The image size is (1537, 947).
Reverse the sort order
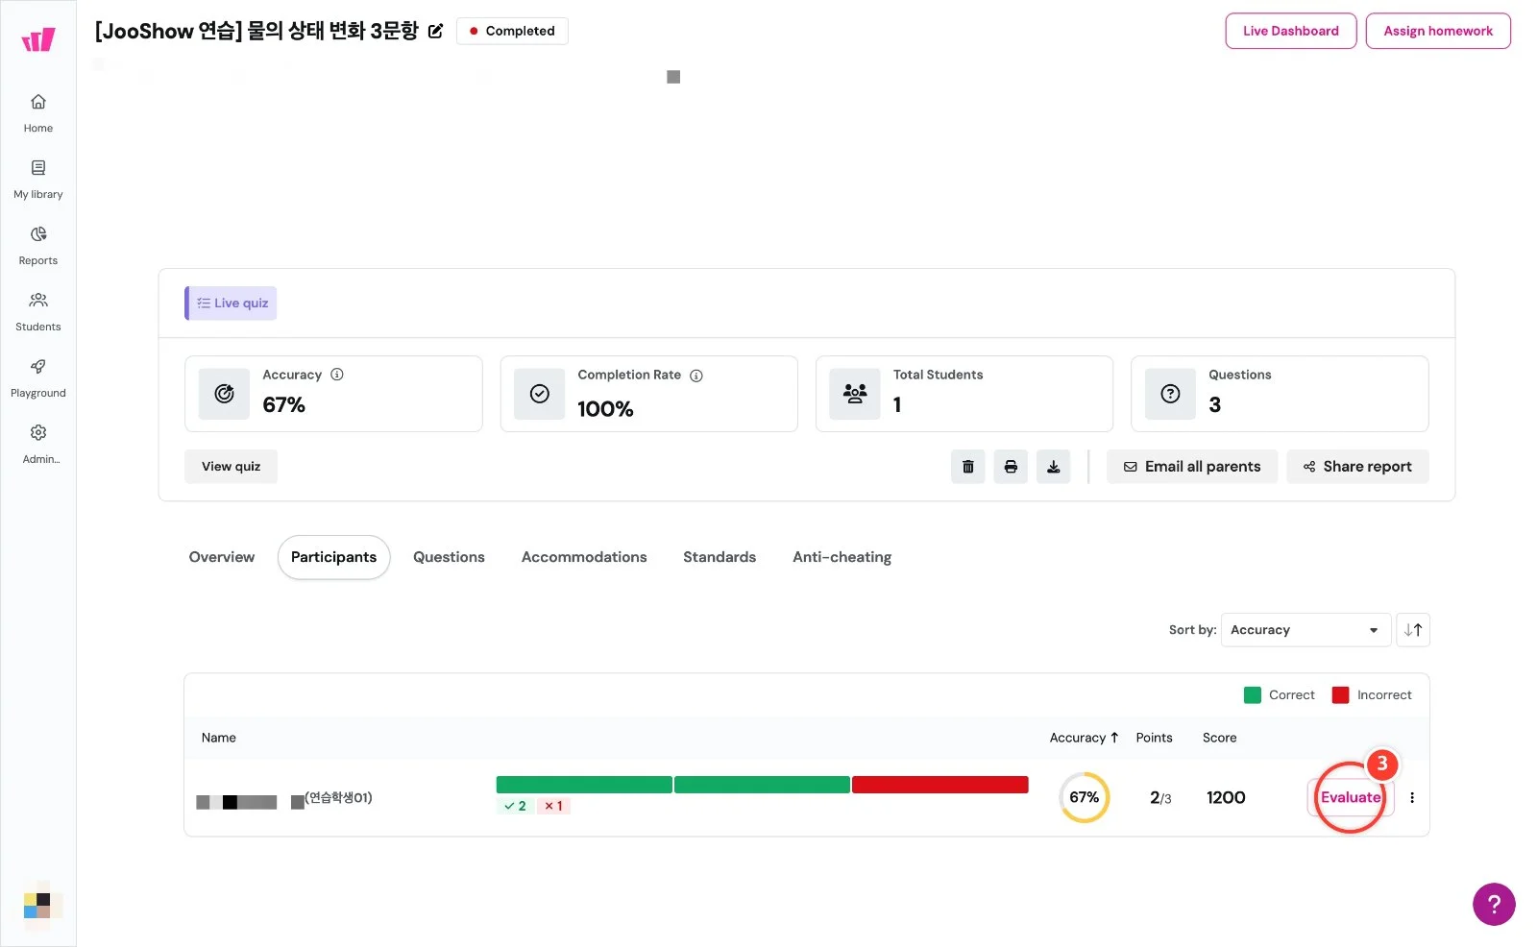(1413, 630)
